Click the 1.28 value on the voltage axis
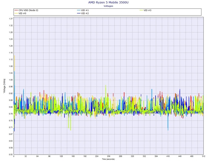Viewport: 217px width, 163px height. [11, 32]
